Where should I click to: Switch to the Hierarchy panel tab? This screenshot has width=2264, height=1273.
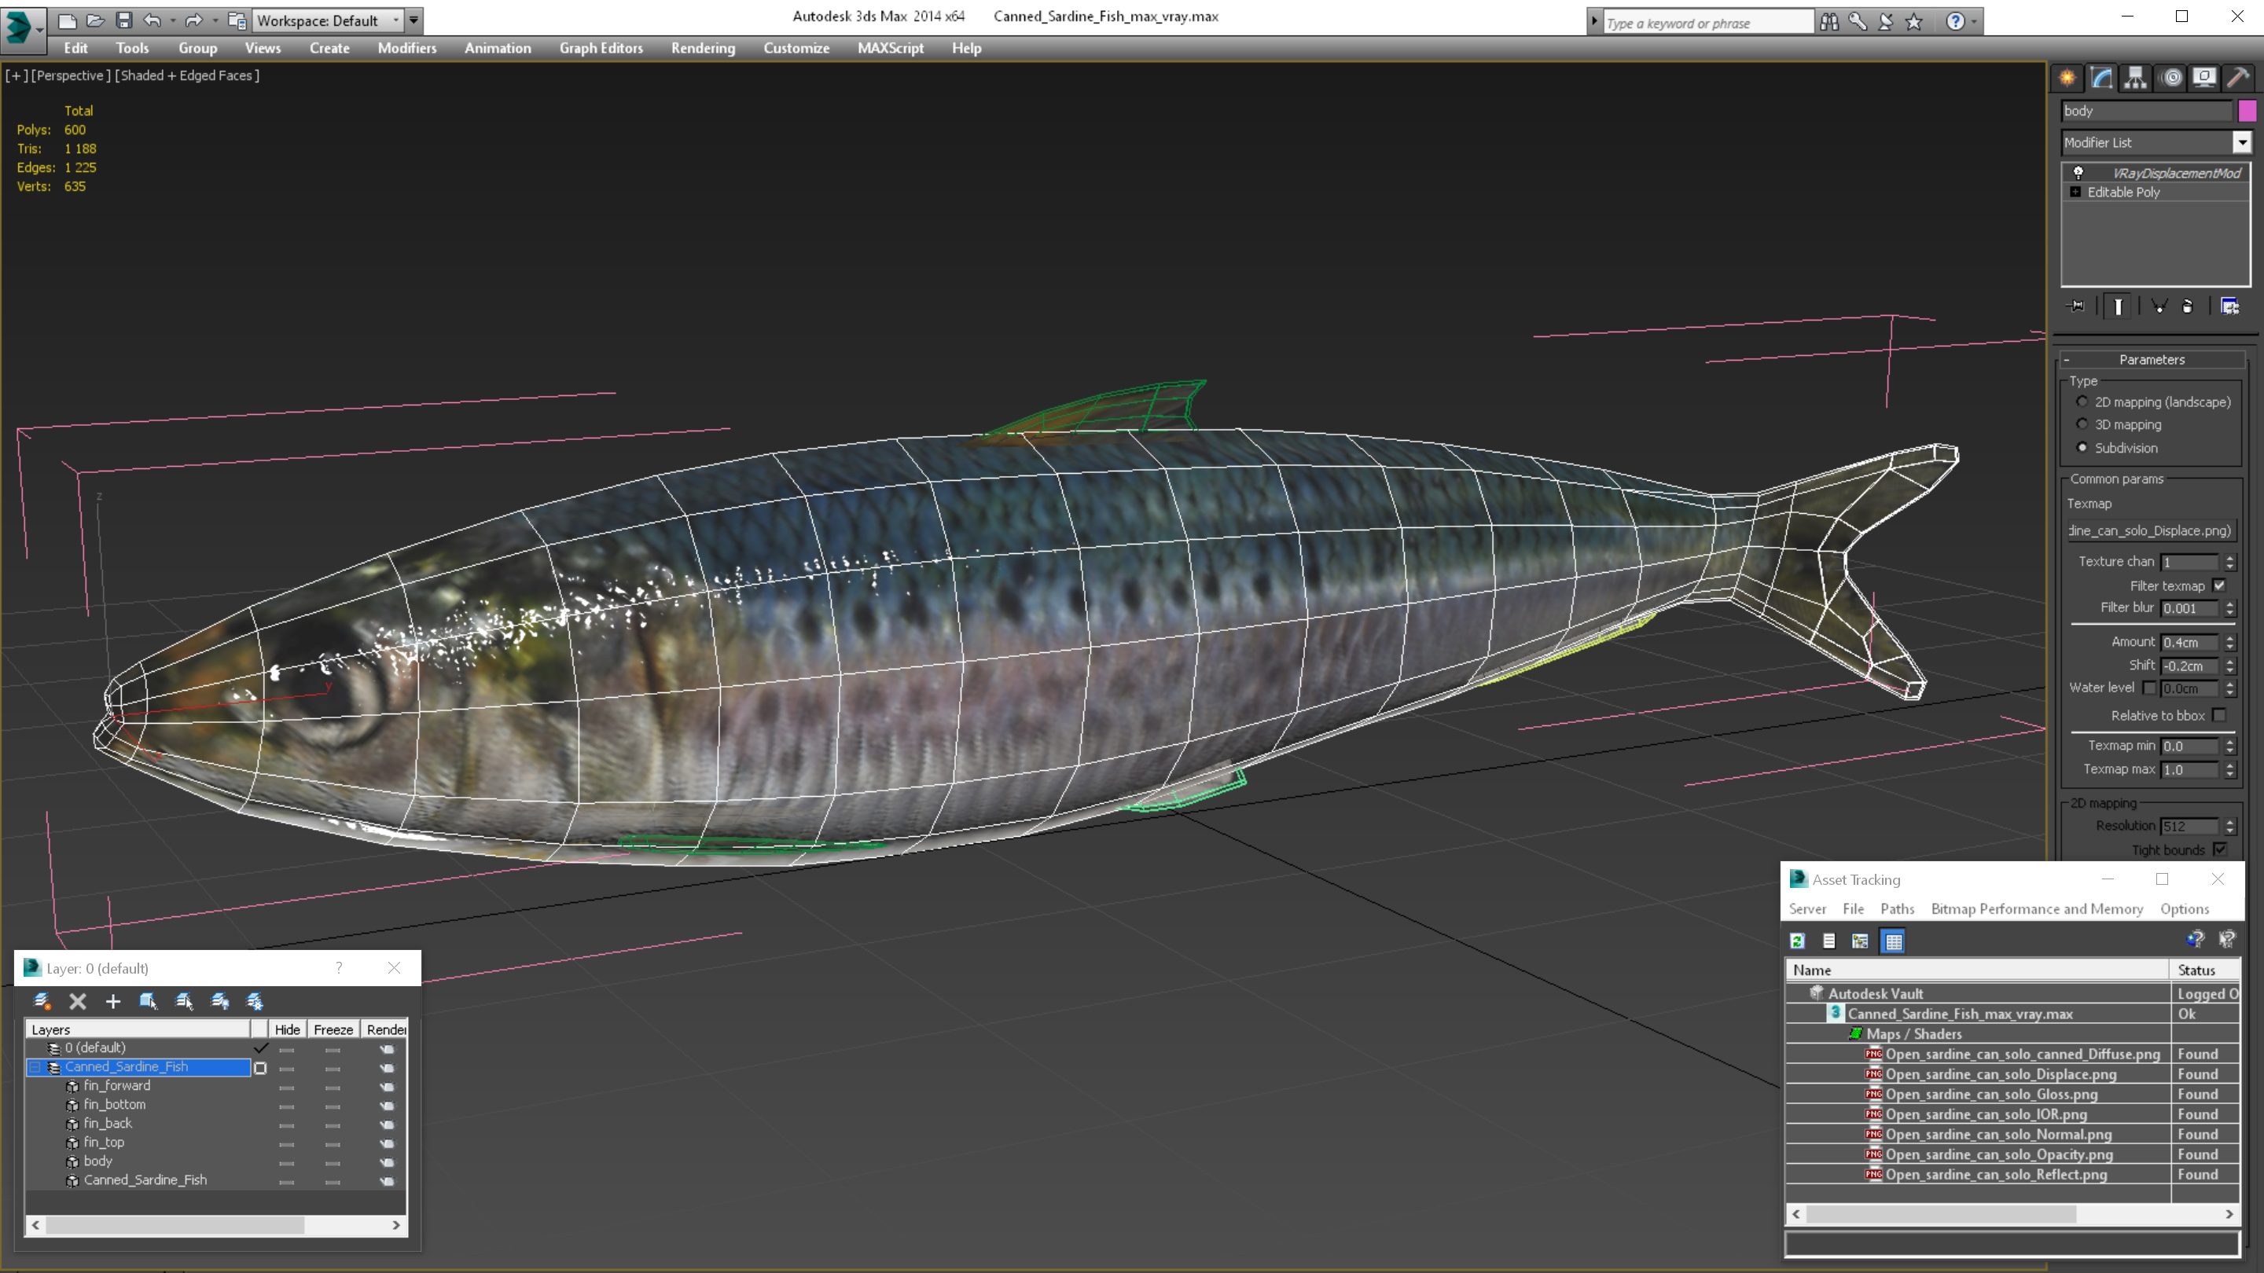[2136, 79]
